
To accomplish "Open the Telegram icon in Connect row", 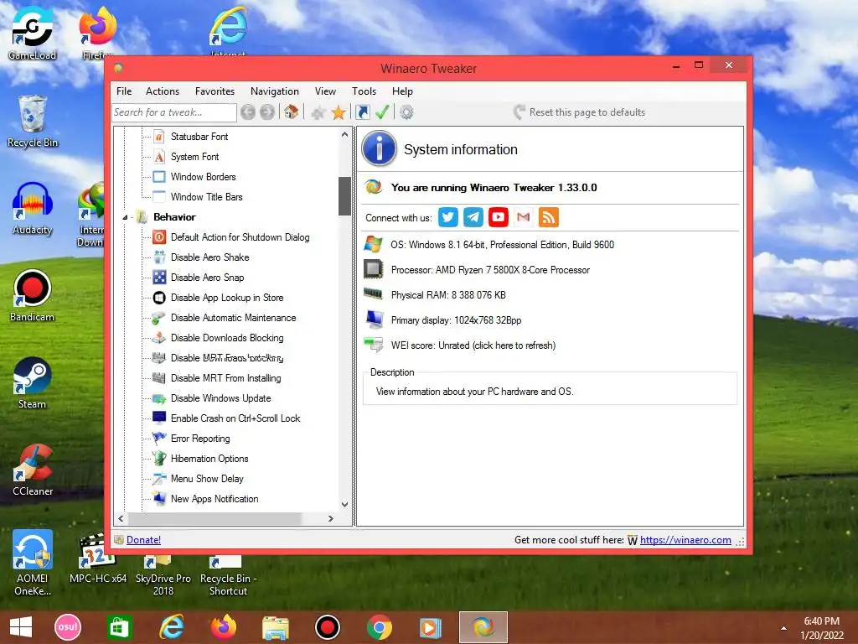I will coord(473,217).
